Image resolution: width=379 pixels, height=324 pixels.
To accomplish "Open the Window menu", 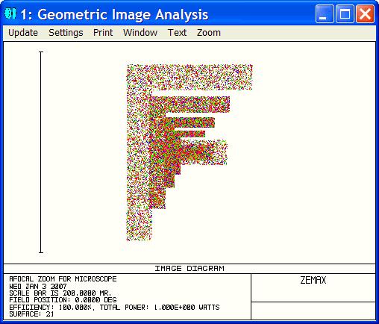I will (x=140, y=33).
